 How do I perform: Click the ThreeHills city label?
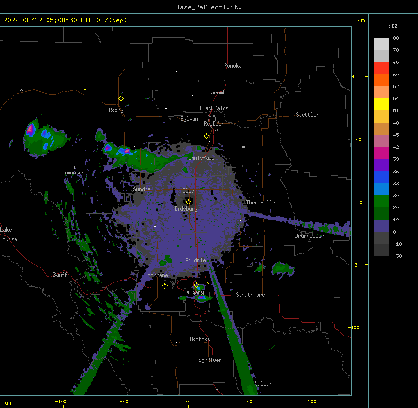[260, 203]
